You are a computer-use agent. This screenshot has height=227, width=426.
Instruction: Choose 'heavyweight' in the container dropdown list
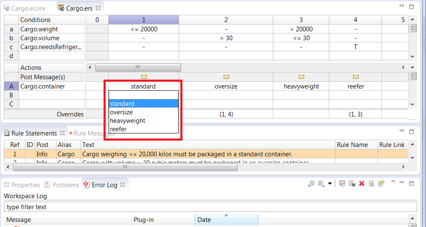point(143,120)
